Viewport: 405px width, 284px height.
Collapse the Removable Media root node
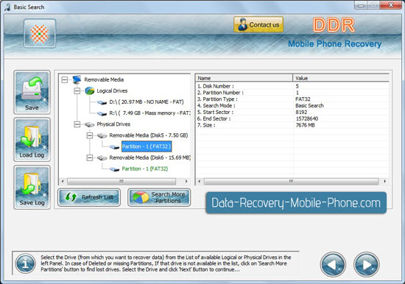65,79
